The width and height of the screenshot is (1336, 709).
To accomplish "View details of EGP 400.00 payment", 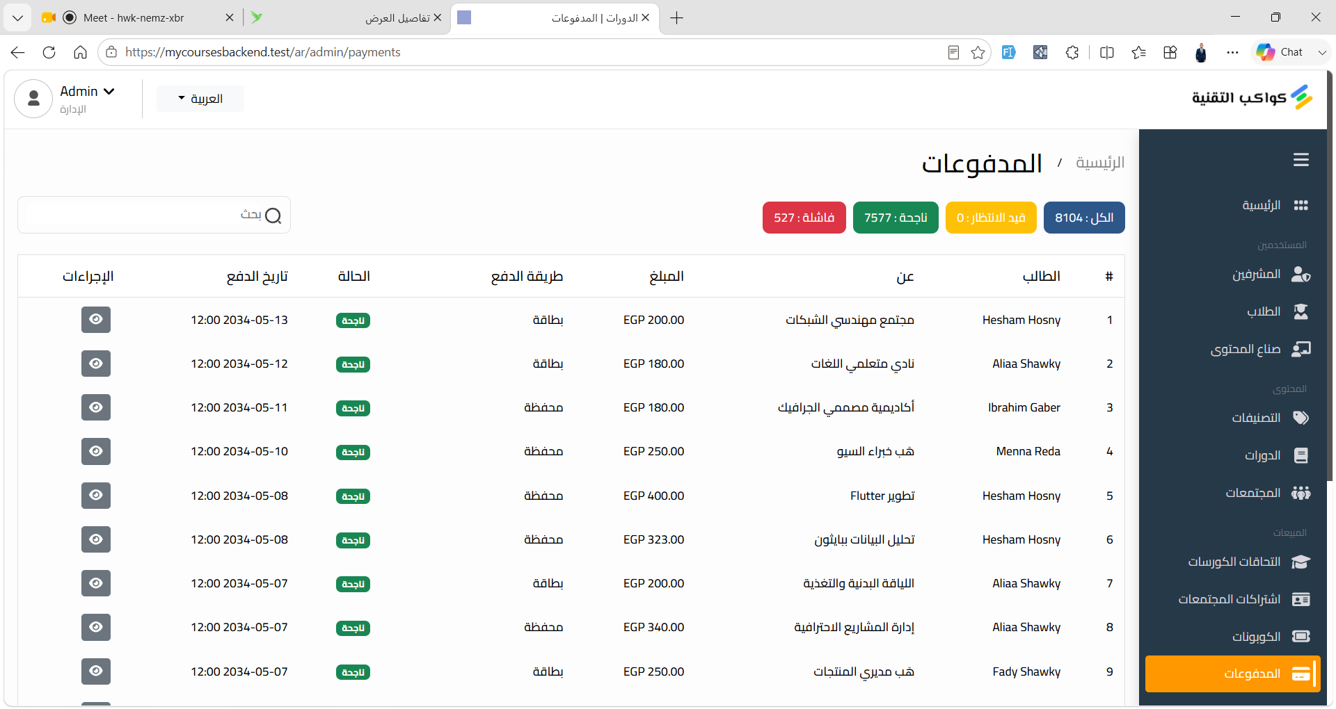I will coord(96,496).
